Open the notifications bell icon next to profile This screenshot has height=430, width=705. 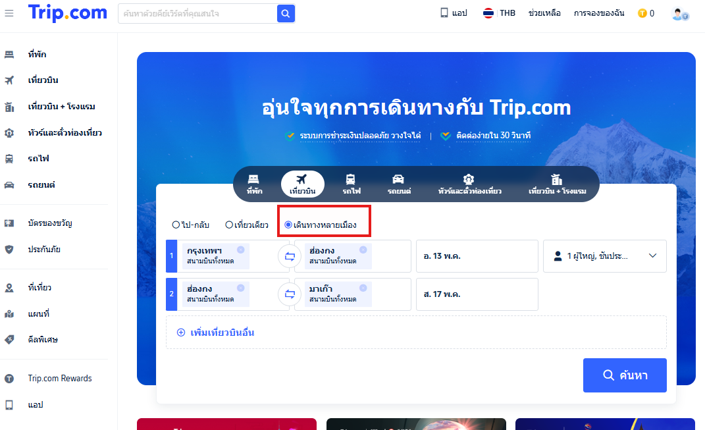[640, 13]
